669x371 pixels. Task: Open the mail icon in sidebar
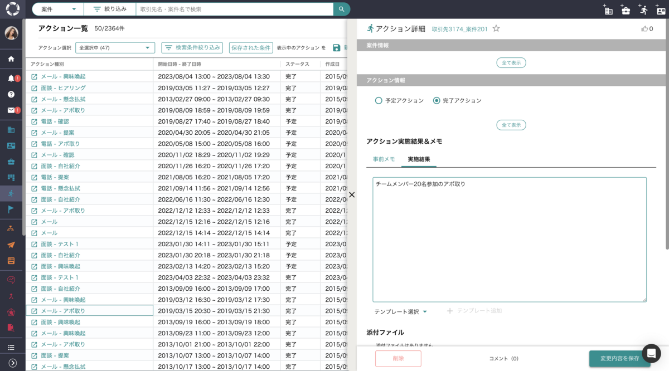11,110
